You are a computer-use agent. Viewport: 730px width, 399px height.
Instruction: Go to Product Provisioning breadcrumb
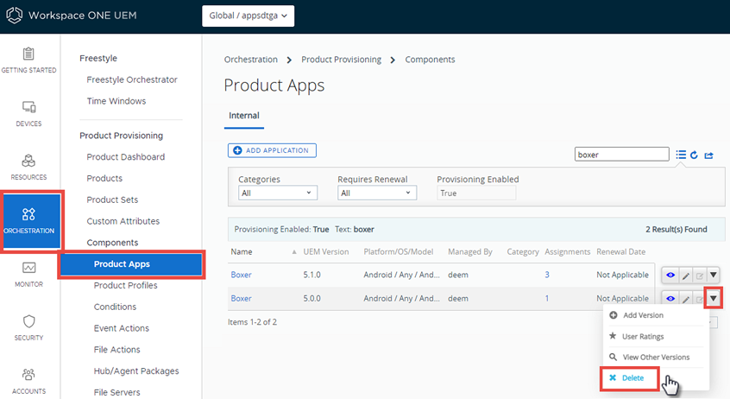(x=341, y=60)
